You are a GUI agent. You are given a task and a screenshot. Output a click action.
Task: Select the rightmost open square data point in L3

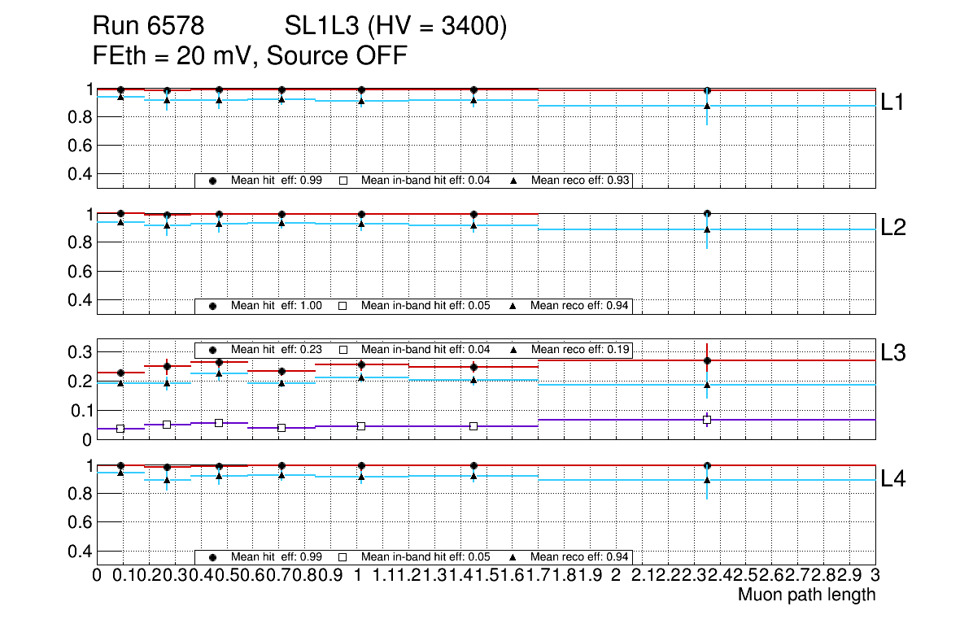pos(707,420)
